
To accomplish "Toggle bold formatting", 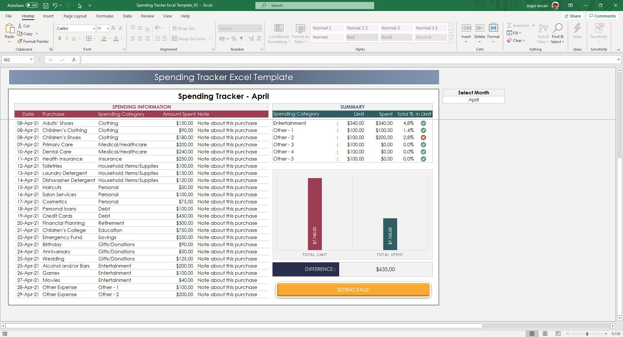I will (60, 39).
